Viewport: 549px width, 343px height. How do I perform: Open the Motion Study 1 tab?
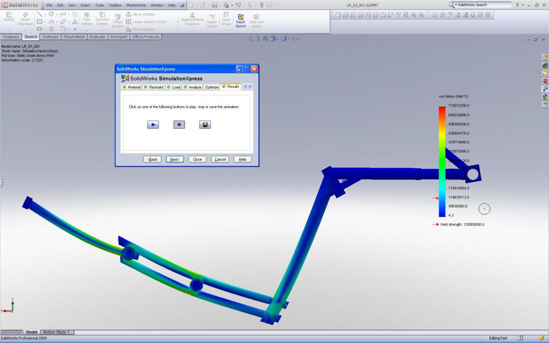click(x=56, y=332)
